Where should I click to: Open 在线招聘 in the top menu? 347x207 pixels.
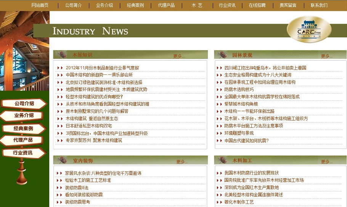tap(257, 5)
